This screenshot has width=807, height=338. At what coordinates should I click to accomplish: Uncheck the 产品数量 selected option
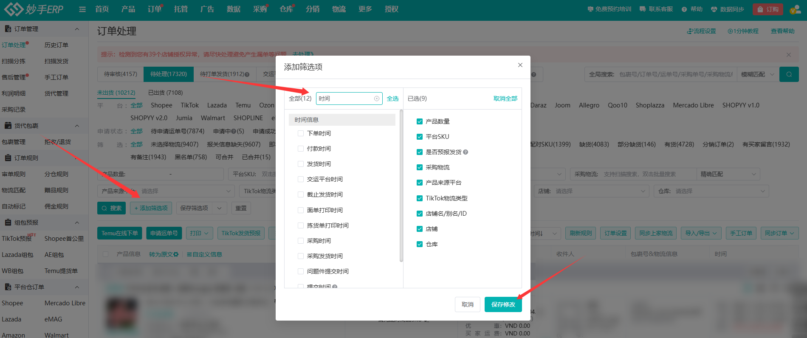[420, 121]
